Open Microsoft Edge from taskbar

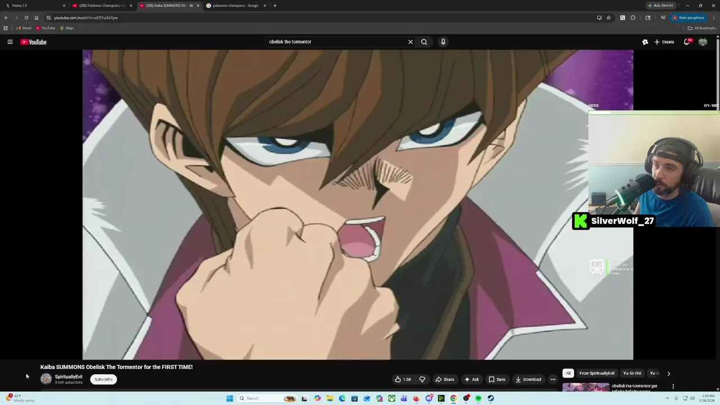click(x=342, y=398)
